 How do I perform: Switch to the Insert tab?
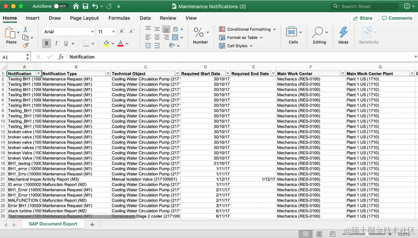pyautogui.click(x=32, y=18)
